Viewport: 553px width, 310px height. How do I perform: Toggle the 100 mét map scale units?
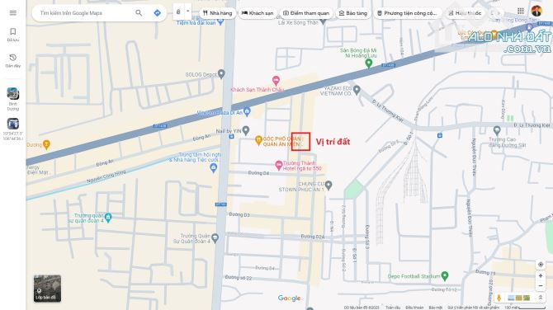[525, 308]
